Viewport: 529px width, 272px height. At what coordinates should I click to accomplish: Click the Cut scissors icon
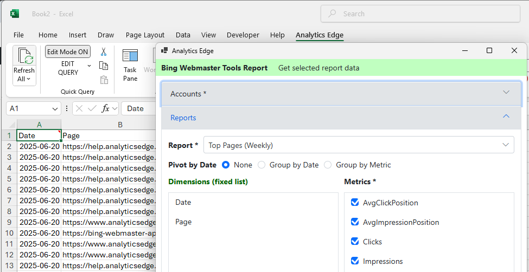(104, 52)
